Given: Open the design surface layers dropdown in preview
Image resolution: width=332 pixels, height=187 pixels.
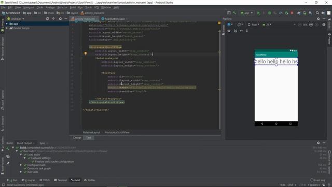Looking at the screenshot, I should click(230, 24).
